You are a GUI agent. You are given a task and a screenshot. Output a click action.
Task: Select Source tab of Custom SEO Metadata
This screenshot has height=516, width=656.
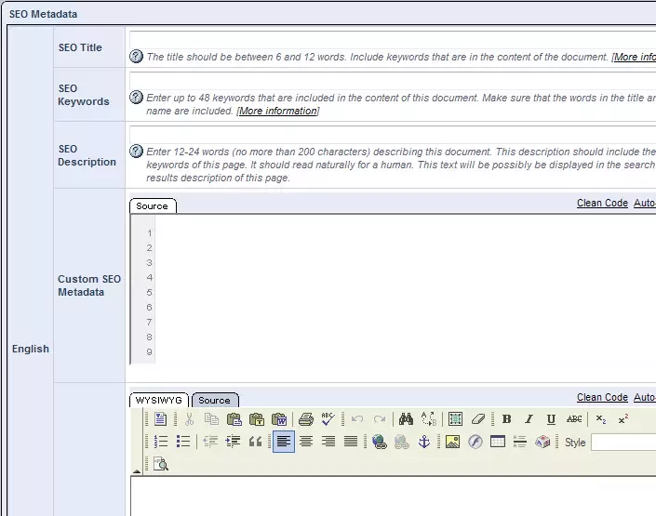153,205
